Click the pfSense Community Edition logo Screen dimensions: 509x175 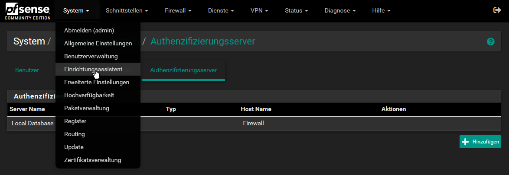(x=28, y=11)
